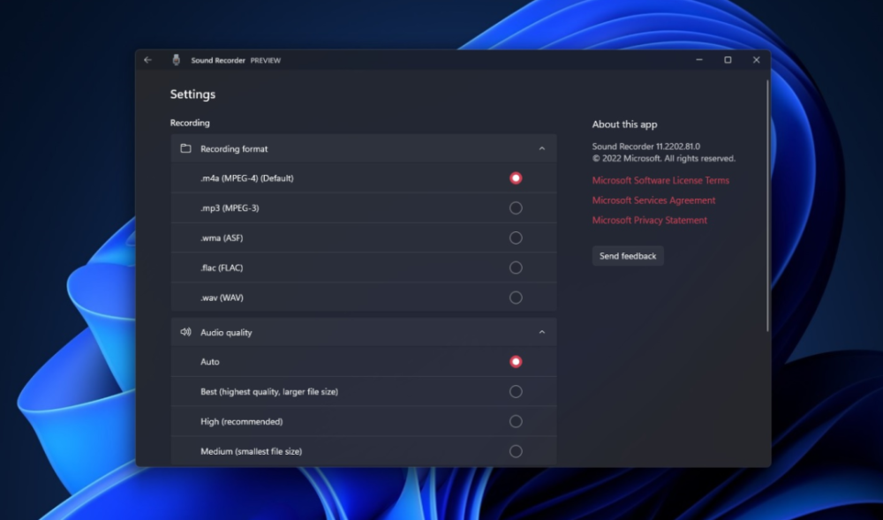Go back using the arrow in title bar
Image resolution: width=883 pixels, height=520 pixels.
(148, 60)
